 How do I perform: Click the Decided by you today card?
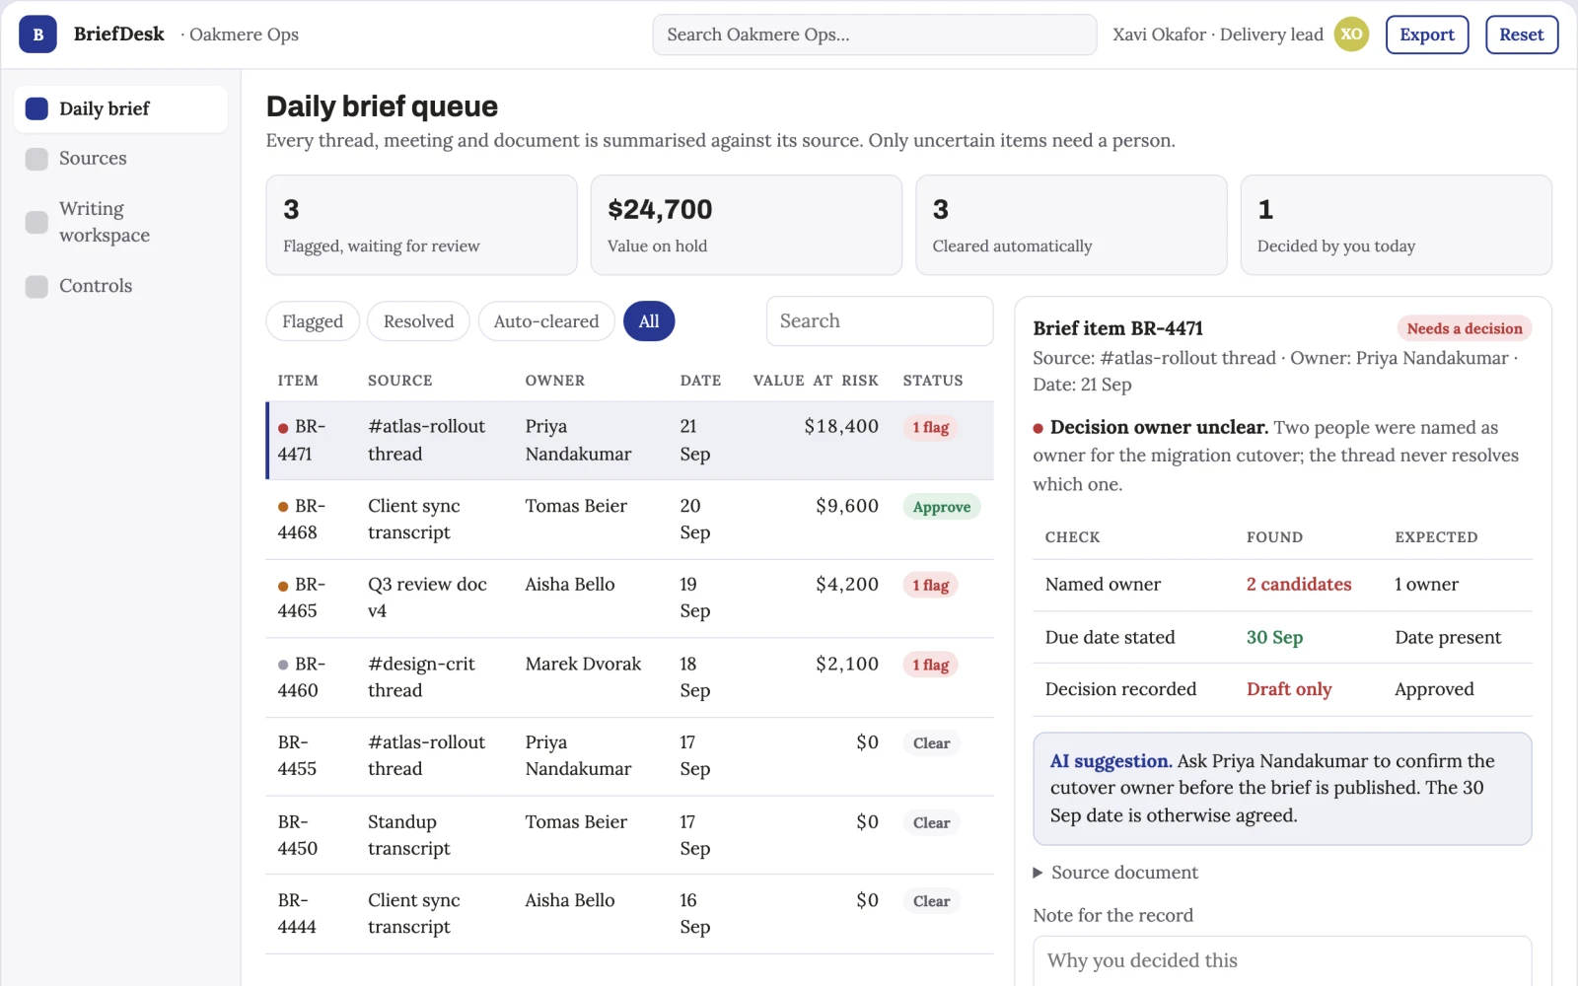pyautogui.click(x=1397, y=225)
